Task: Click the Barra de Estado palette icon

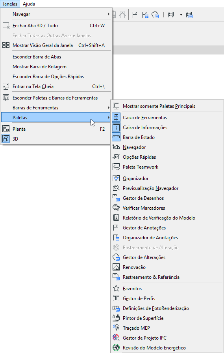Action: [116, 137]
